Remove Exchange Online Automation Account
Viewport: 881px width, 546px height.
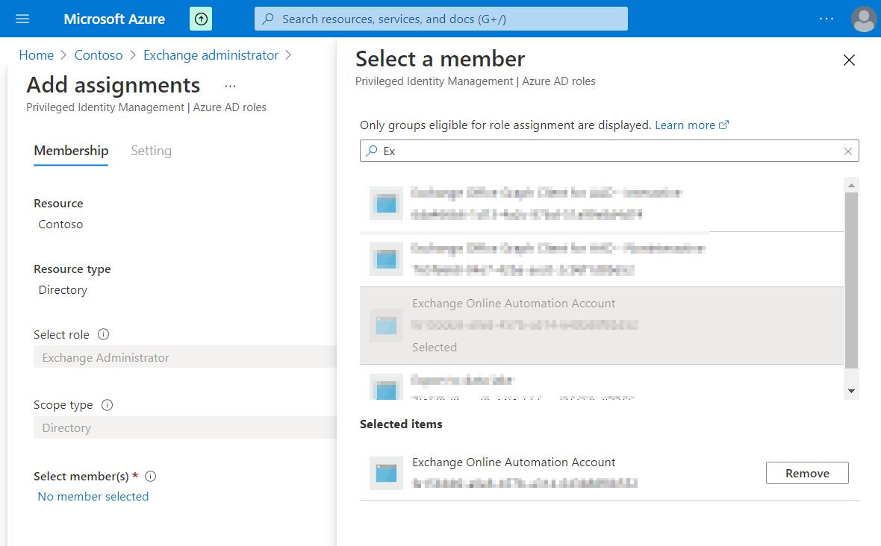tap(807, 473)
